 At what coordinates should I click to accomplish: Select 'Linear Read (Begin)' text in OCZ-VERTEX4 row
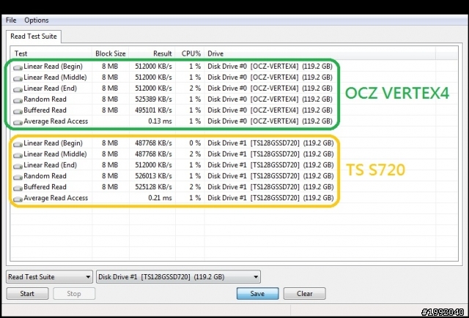(x=53, y=67)
